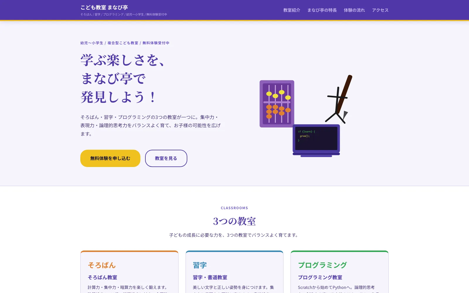469x293 pixels.
Task: Click the laptop code illustration
Action: point(316,141)
